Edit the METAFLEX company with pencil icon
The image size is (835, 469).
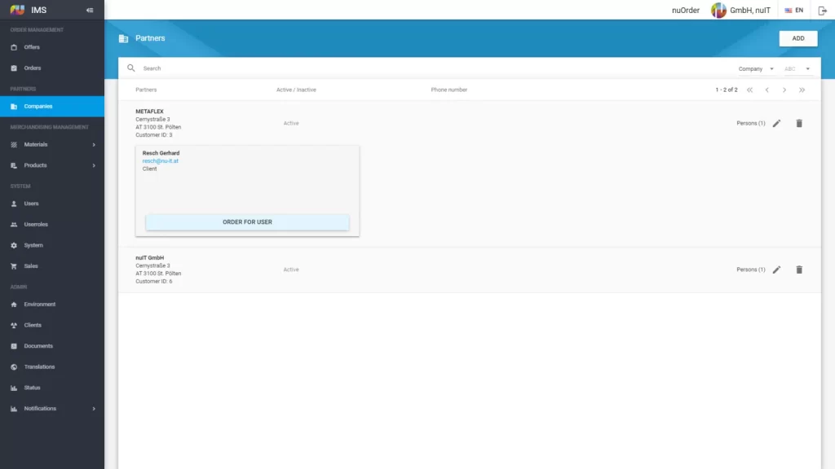(x=776, y=123)
